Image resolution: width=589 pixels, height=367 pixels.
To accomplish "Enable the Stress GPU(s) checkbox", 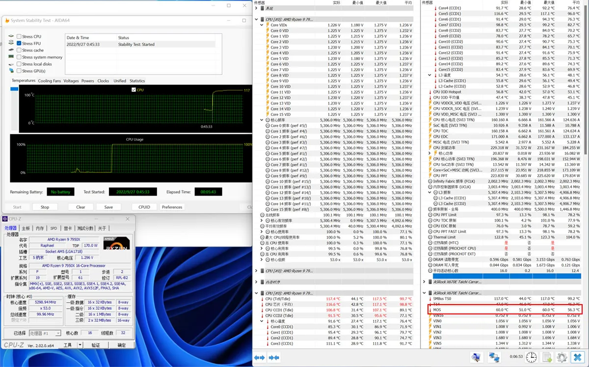I will (19, 71).
